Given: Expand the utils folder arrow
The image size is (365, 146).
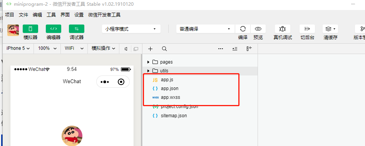Looking at the screenshot, I should coord(148,71).
